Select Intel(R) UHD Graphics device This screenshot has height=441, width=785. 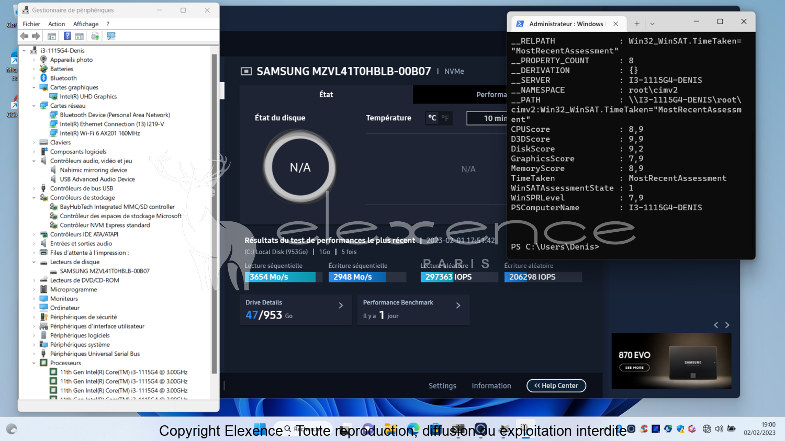88,97
